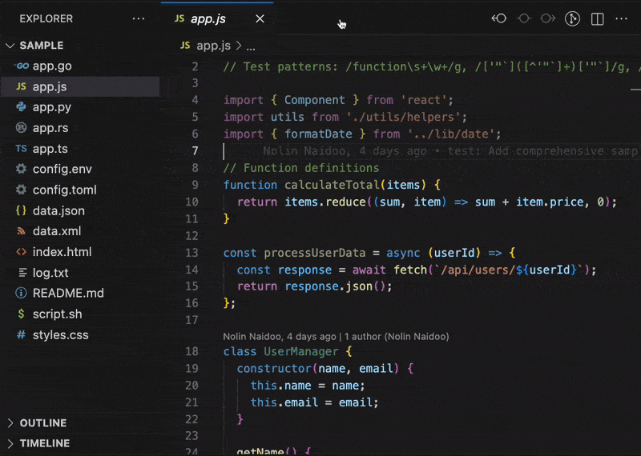
Task: Click the gear icon beside config.env
Action: (21, 169)
